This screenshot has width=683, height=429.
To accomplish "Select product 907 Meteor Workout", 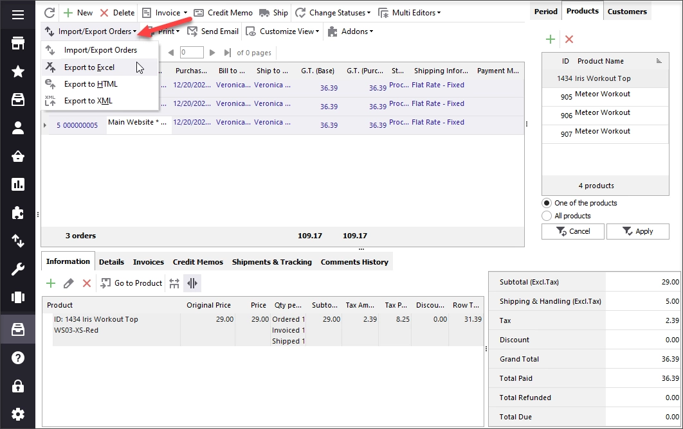I will coord(605,134).
